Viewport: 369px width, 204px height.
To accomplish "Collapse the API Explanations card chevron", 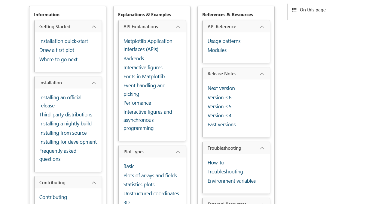I will (x=178, y=27).
